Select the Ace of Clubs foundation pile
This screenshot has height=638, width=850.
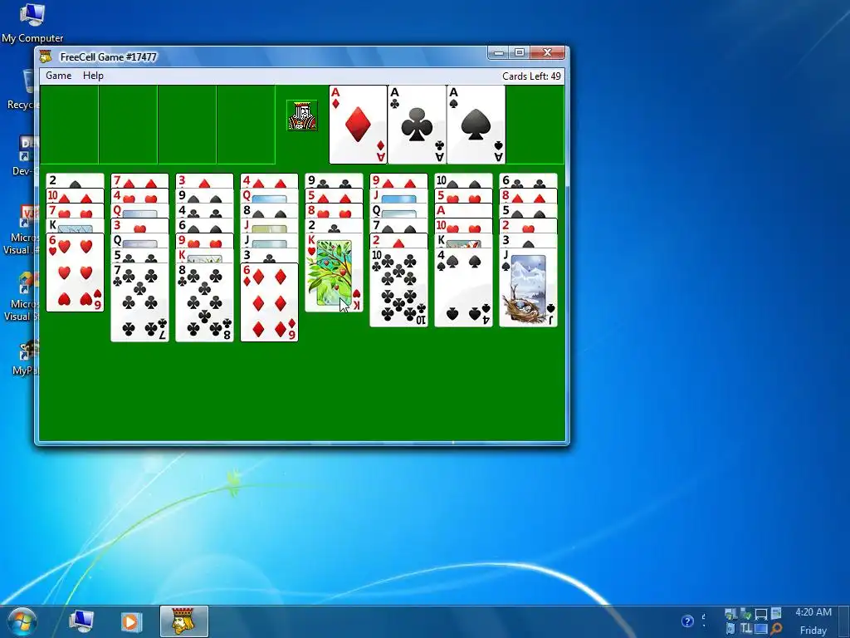click(417, 125)
